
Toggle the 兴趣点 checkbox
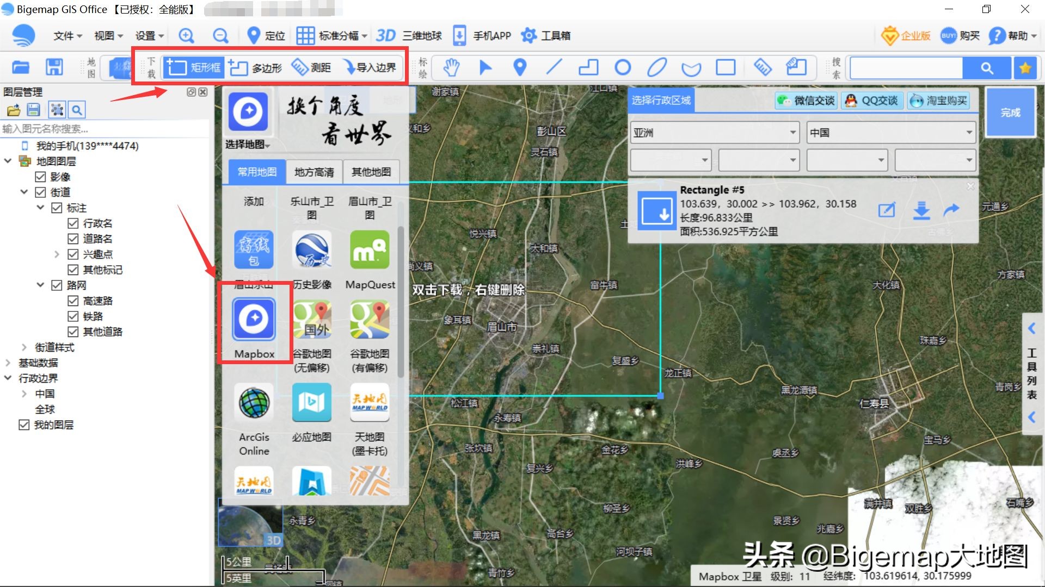point(73,254)
